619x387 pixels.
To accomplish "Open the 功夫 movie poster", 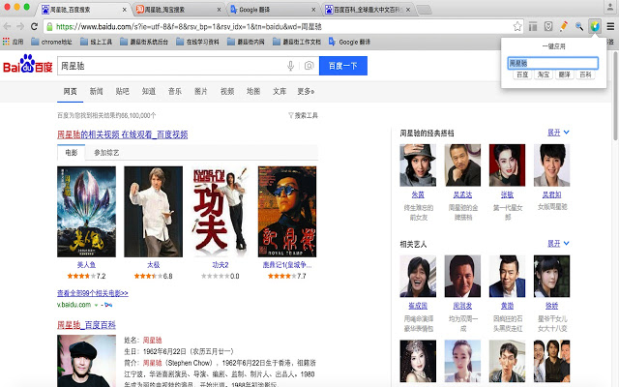I will (221, 212).
